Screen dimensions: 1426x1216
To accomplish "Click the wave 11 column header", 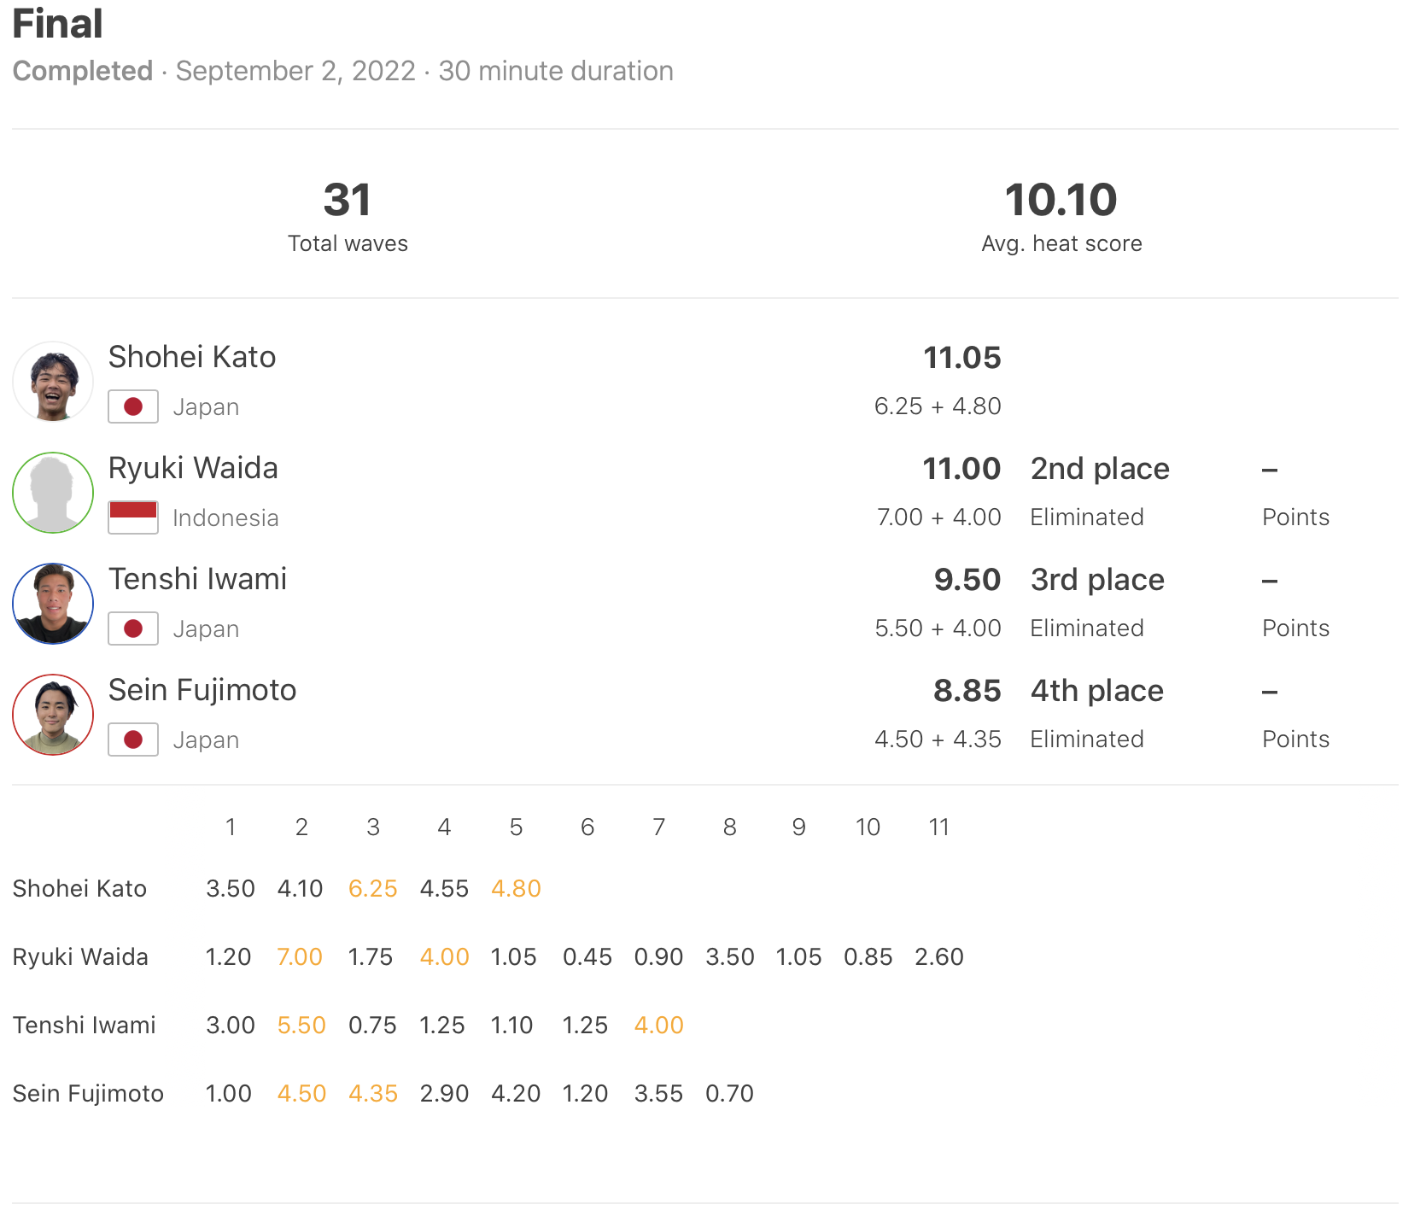I will click(x=938, y=827).
